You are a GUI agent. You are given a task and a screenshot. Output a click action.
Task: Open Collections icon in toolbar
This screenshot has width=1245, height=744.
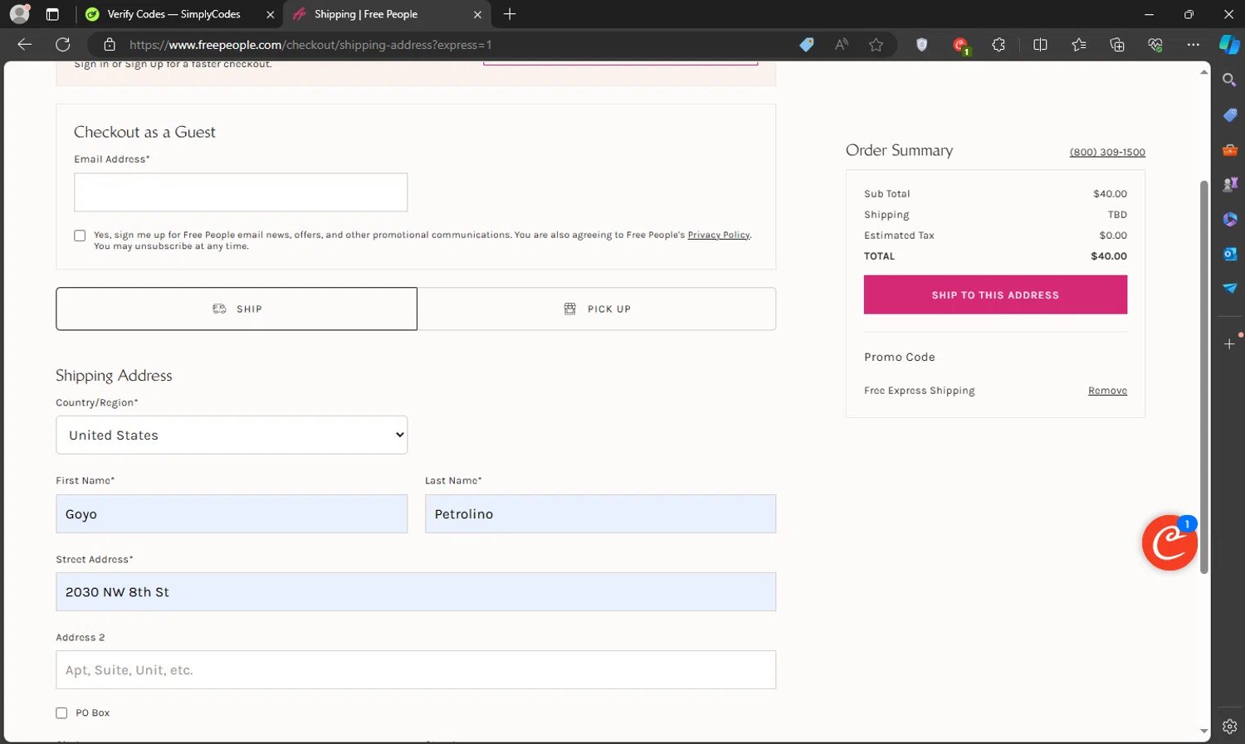1117,45
